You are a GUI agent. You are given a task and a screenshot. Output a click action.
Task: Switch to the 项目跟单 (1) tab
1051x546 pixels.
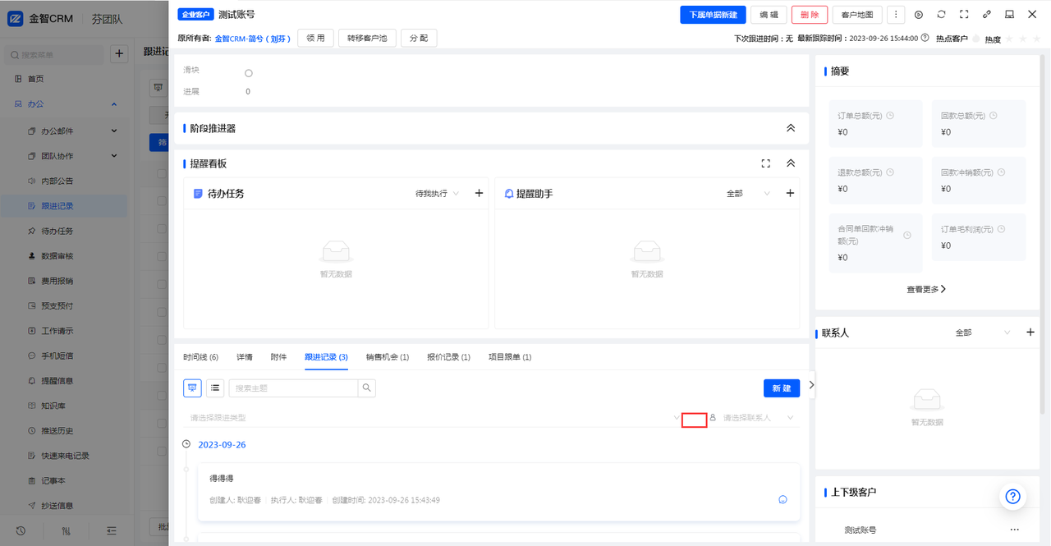click(510, 357)
